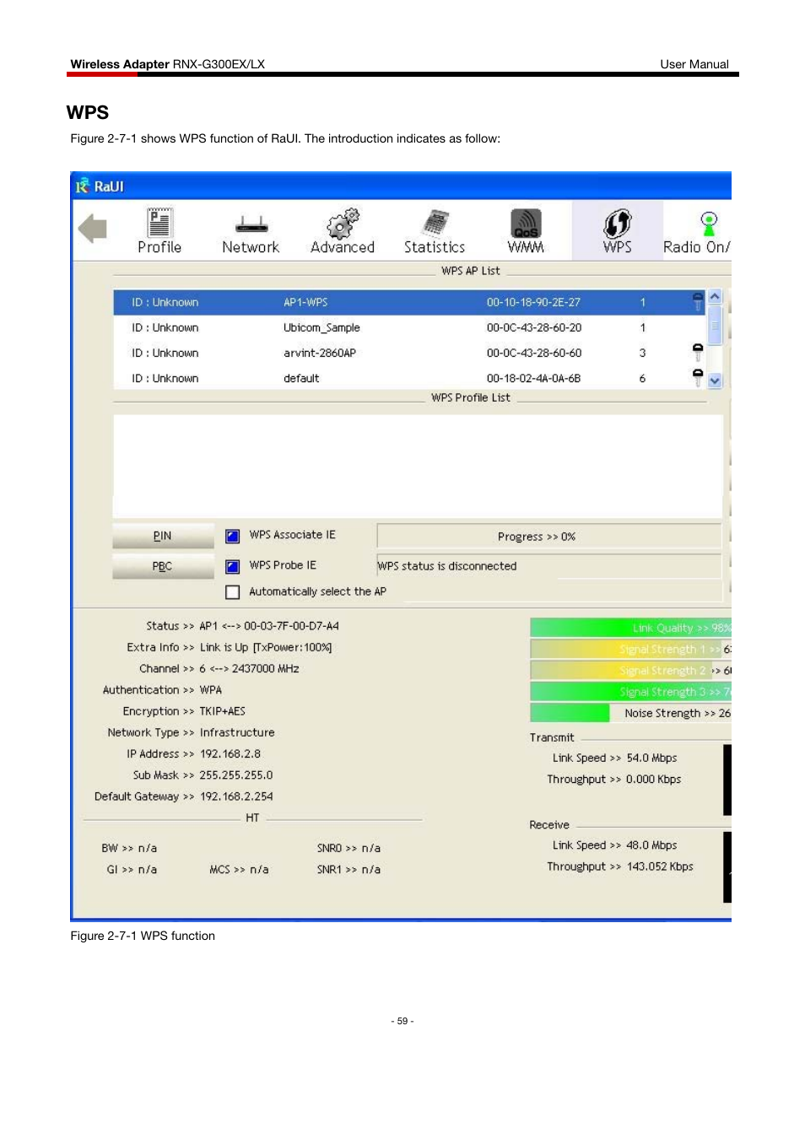Click the Signal Strength 1 bar
Image resolution: width=805 pixels, height=1139 pixels.
(x=630, y=649)
